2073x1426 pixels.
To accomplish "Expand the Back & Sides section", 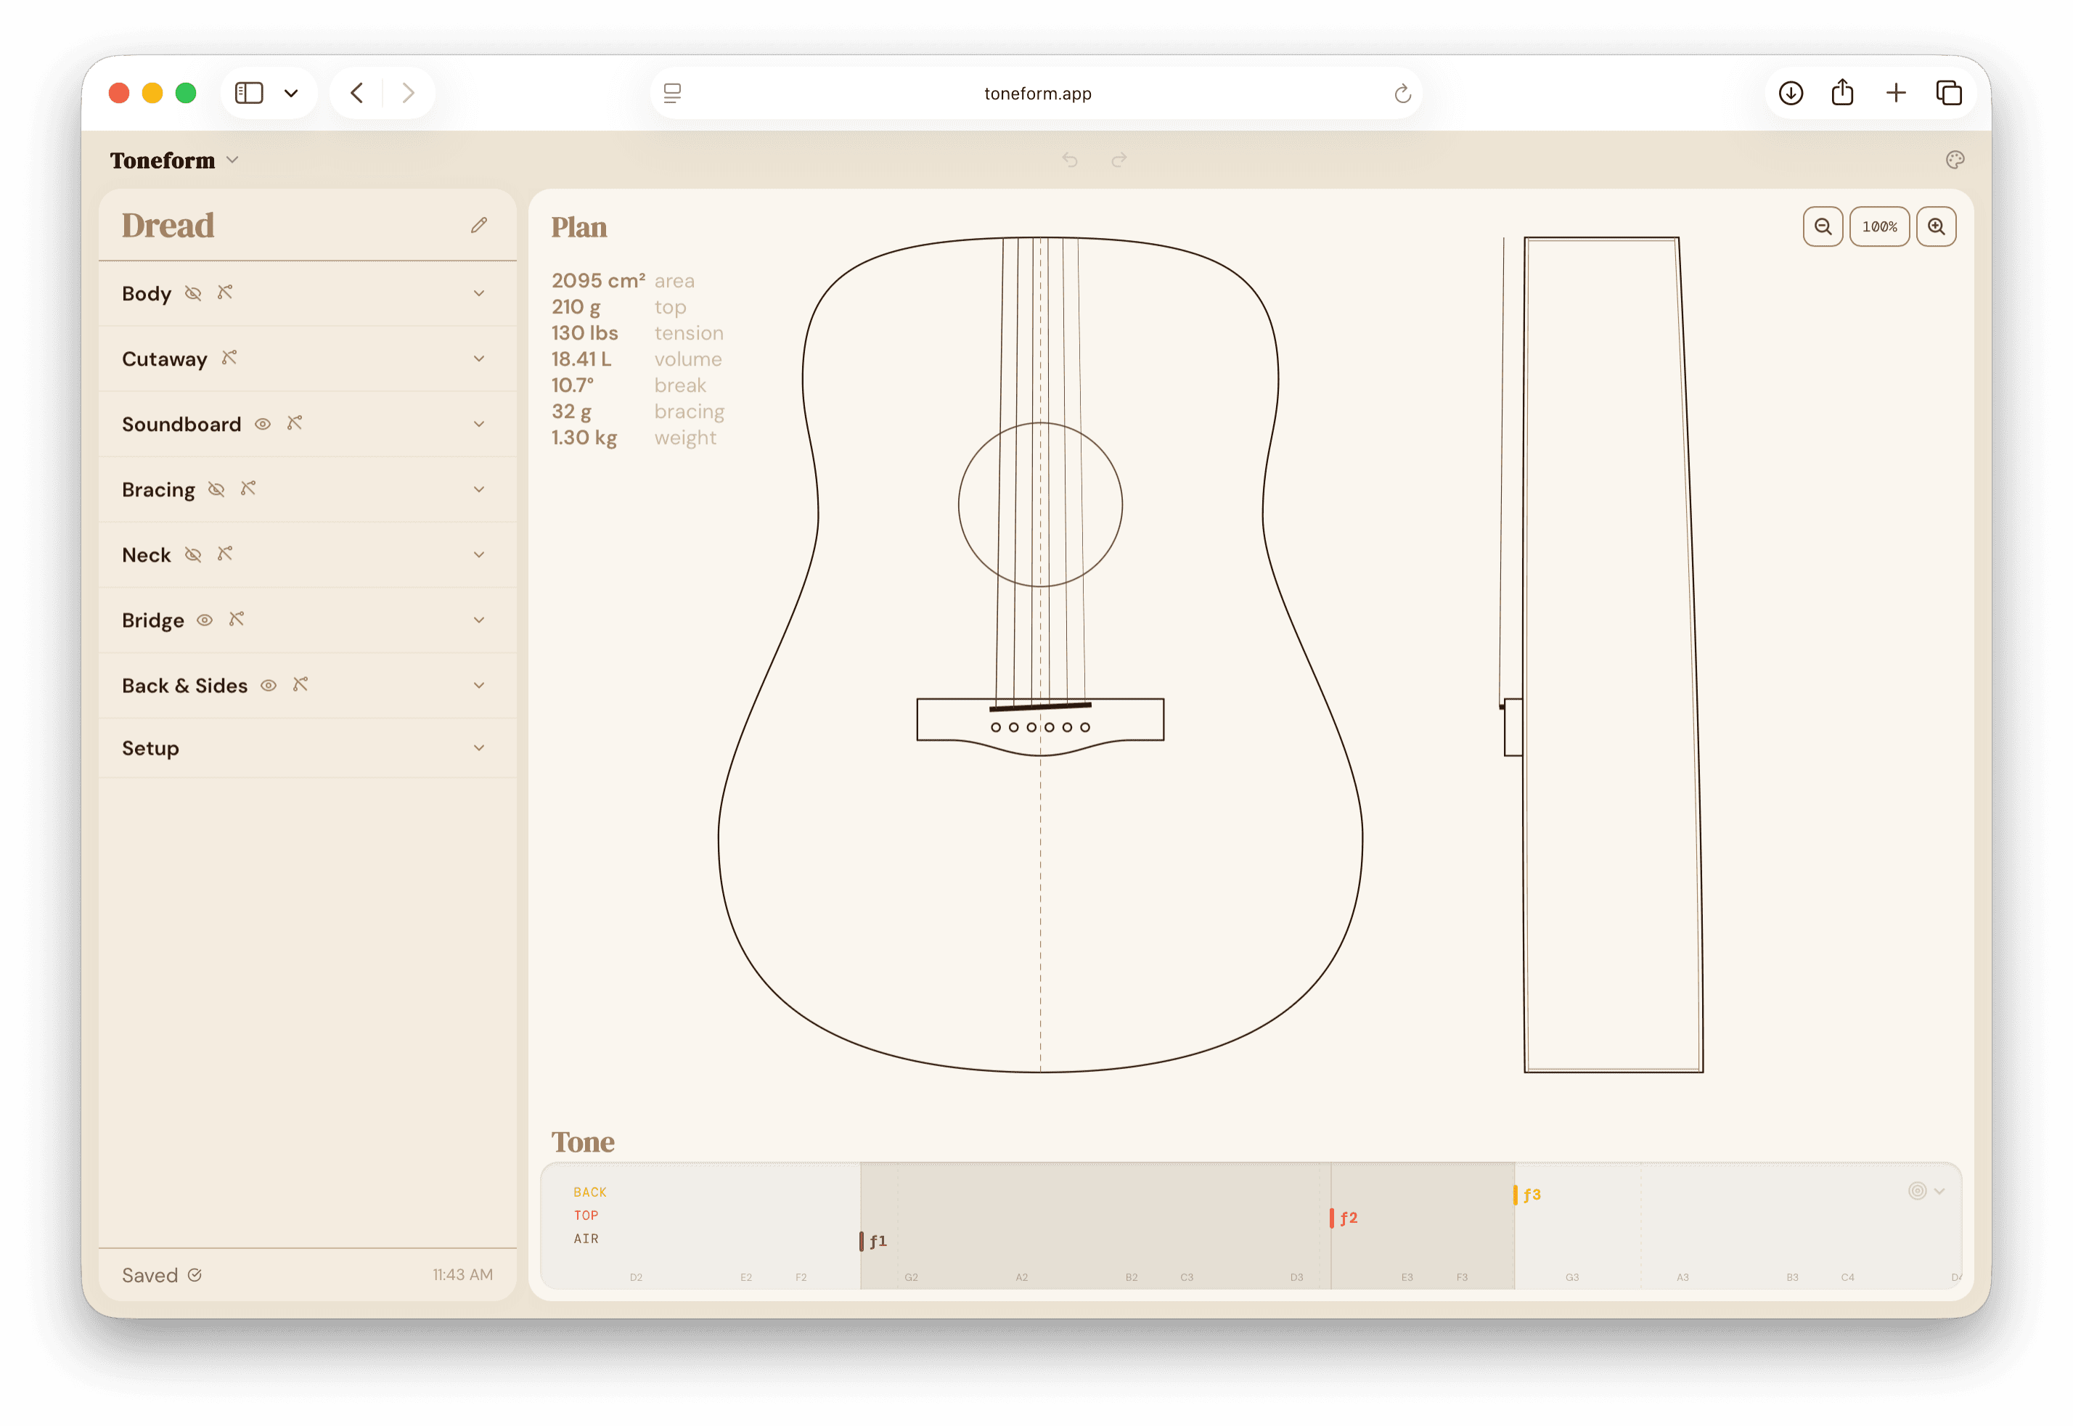I will [480, 685].
